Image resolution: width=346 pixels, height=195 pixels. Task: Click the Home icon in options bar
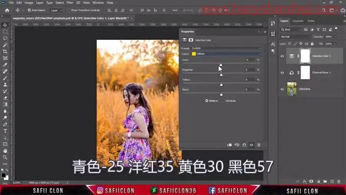click(x=7, y=10)
